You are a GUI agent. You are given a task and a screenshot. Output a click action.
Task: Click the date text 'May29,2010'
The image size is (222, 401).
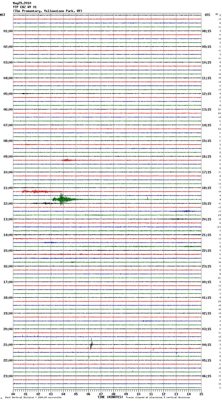pos(22,3)
